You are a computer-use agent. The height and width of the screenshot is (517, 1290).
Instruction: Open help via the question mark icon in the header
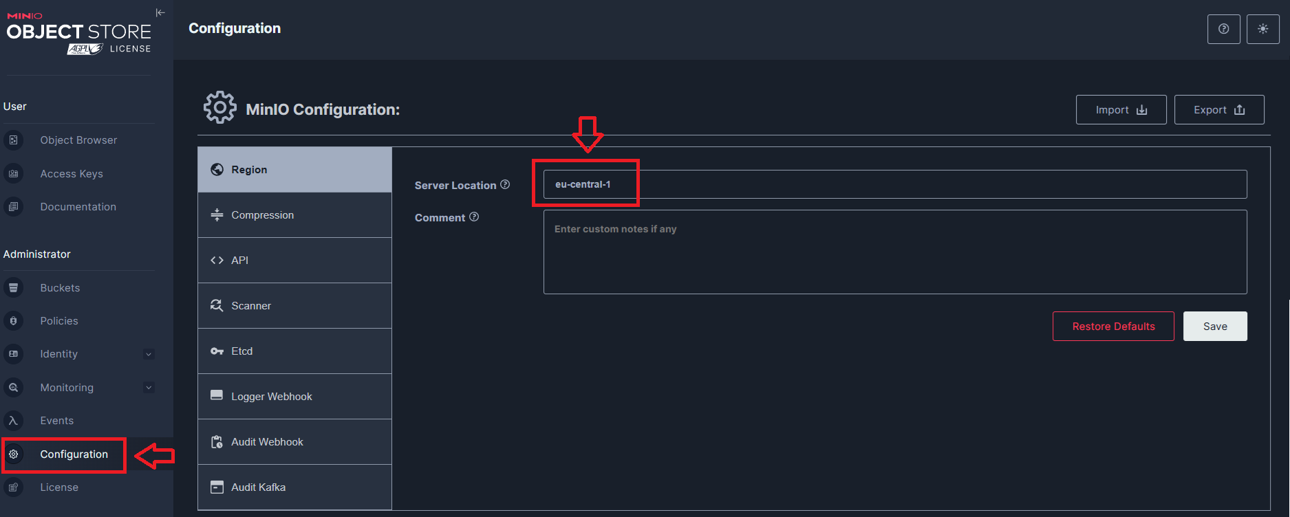1224,29
